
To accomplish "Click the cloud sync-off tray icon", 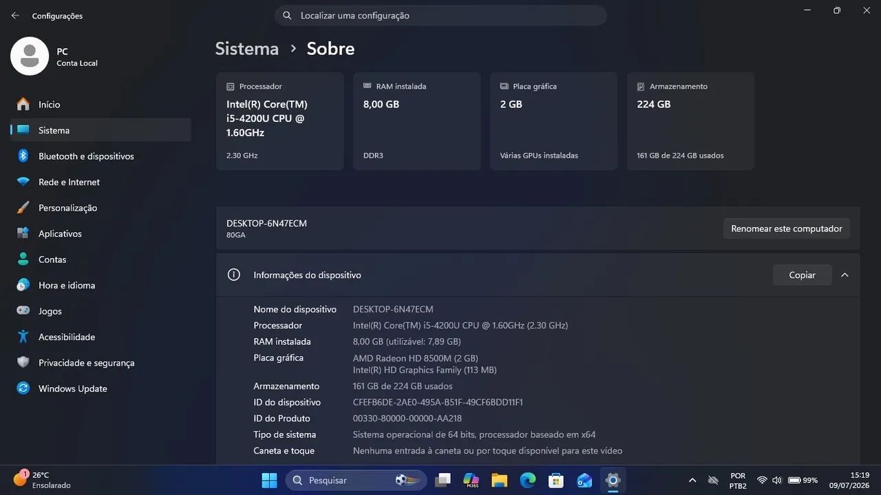I will (x=714, y=480).
